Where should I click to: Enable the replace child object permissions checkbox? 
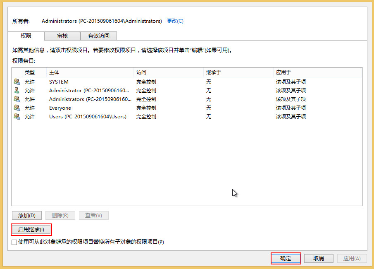[14, 242]
